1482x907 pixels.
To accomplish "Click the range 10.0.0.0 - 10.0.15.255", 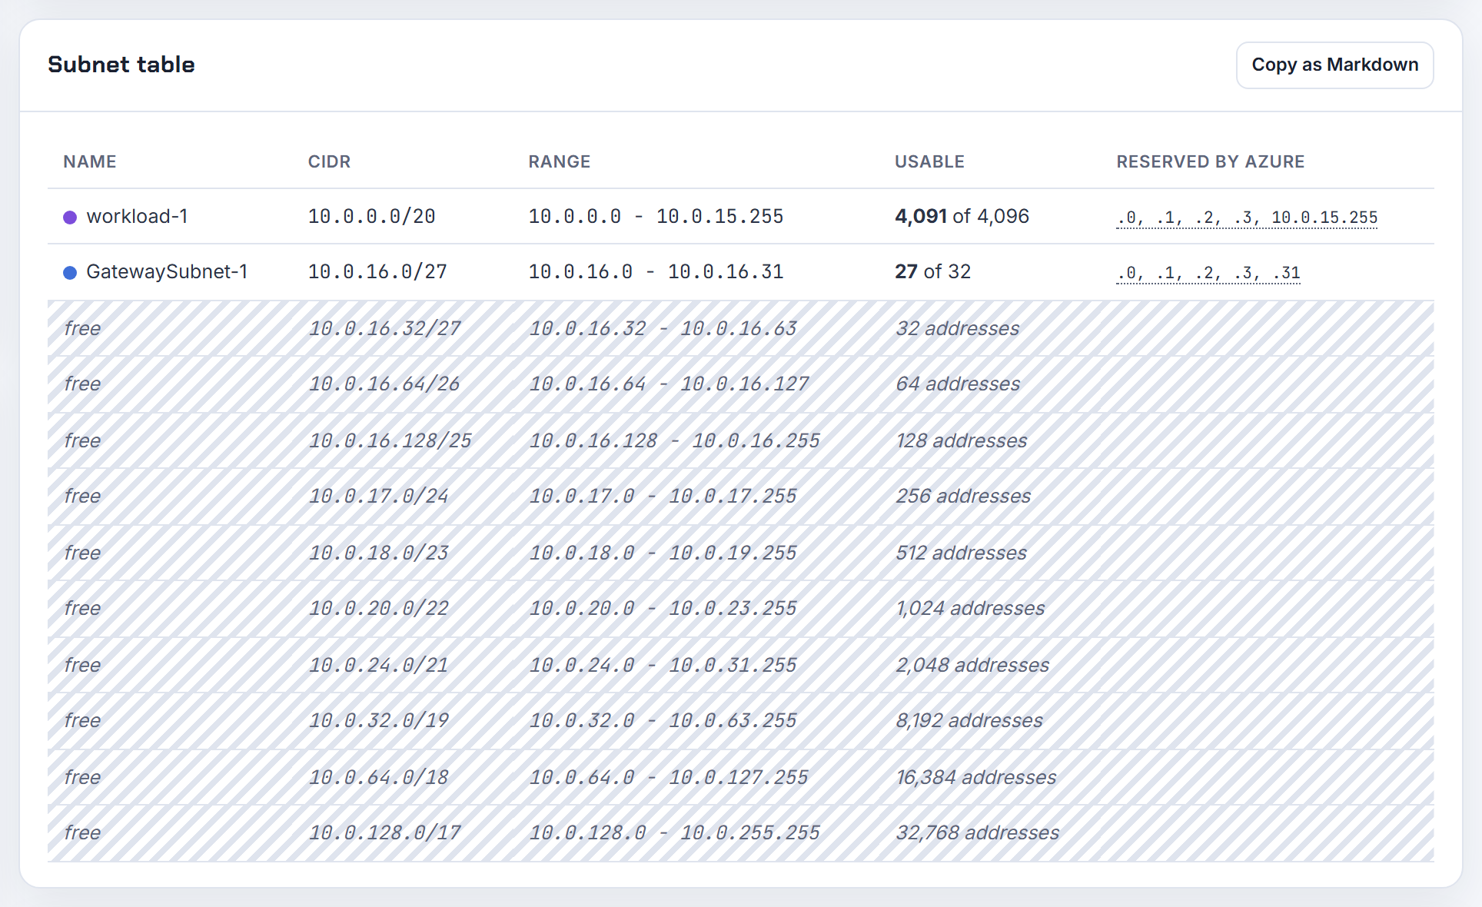I will [x=656, y=217].
